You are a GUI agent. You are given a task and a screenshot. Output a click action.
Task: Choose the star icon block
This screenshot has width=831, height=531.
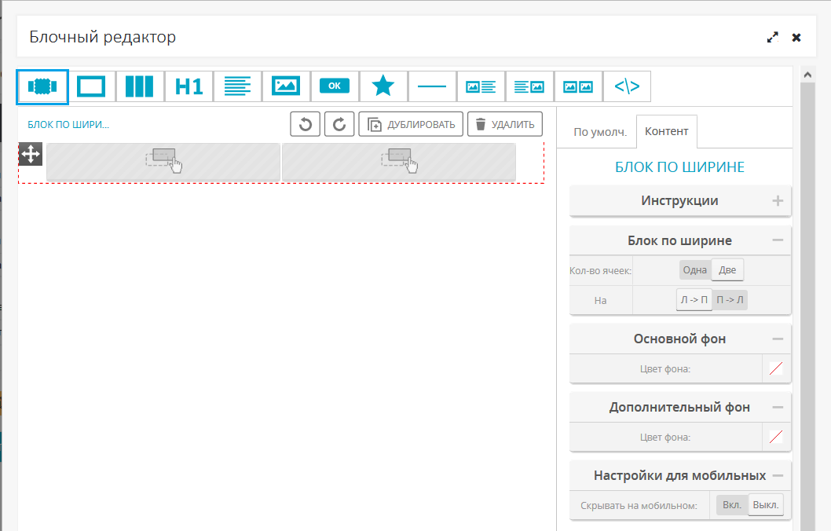click(383, 86)
